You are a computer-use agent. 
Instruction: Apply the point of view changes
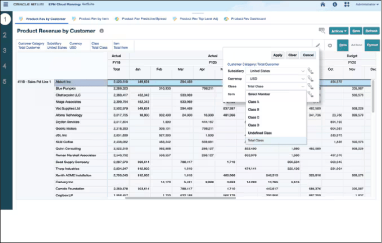coord(278,55)
